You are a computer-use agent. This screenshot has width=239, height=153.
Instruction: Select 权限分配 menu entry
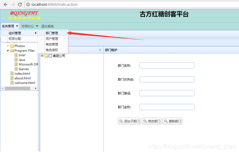tap(19, 39)
